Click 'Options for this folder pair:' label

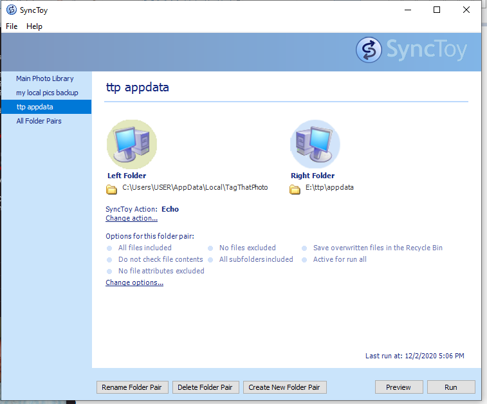[x=150, y=236]
